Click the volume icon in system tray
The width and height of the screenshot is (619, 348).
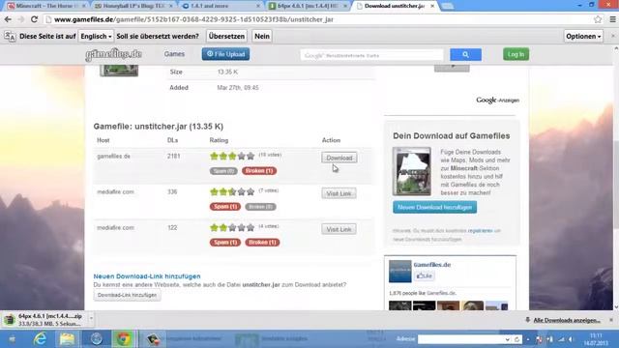click(571, 339)
